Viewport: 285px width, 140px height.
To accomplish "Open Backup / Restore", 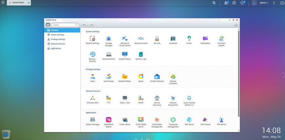I will coord(93,57).
